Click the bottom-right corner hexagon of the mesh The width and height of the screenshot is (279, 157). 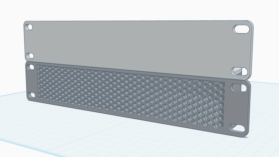(220, 125)
